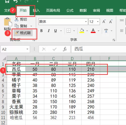This screenshot has height=125, width=126.
Task: Open the 页面布局 ribbon tab
Action: point(53,10)
